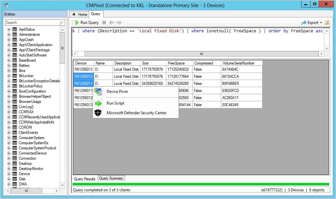Click the Export arrow icon
336x199 pixels.
[304, 23]
